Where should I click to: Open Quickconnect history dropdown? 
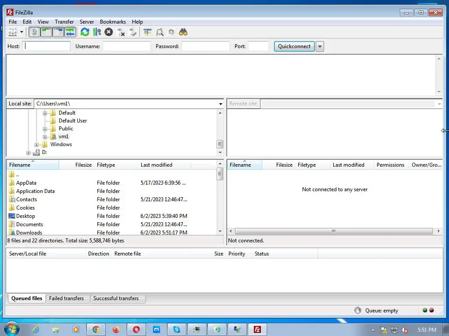(320, 46)
